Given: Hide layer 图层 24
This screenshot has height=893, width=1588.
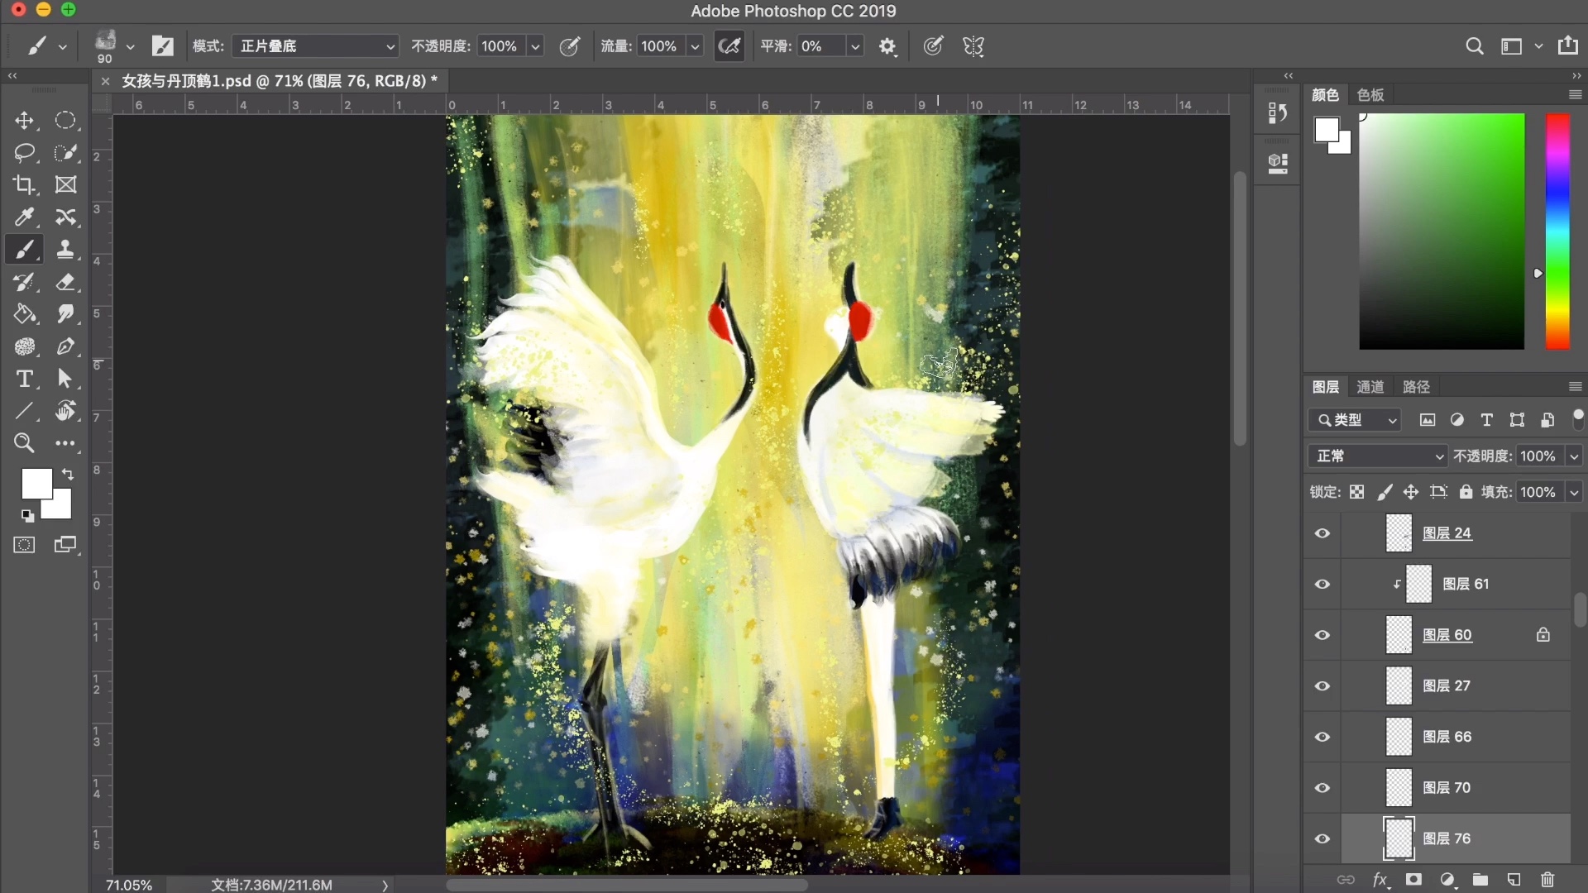Looking at the screenshot, I should [1323, 533].
